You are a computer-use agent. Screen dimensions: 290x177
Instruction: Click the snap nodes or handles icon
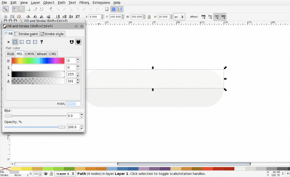pyautogui.click(x=51, y=9)
